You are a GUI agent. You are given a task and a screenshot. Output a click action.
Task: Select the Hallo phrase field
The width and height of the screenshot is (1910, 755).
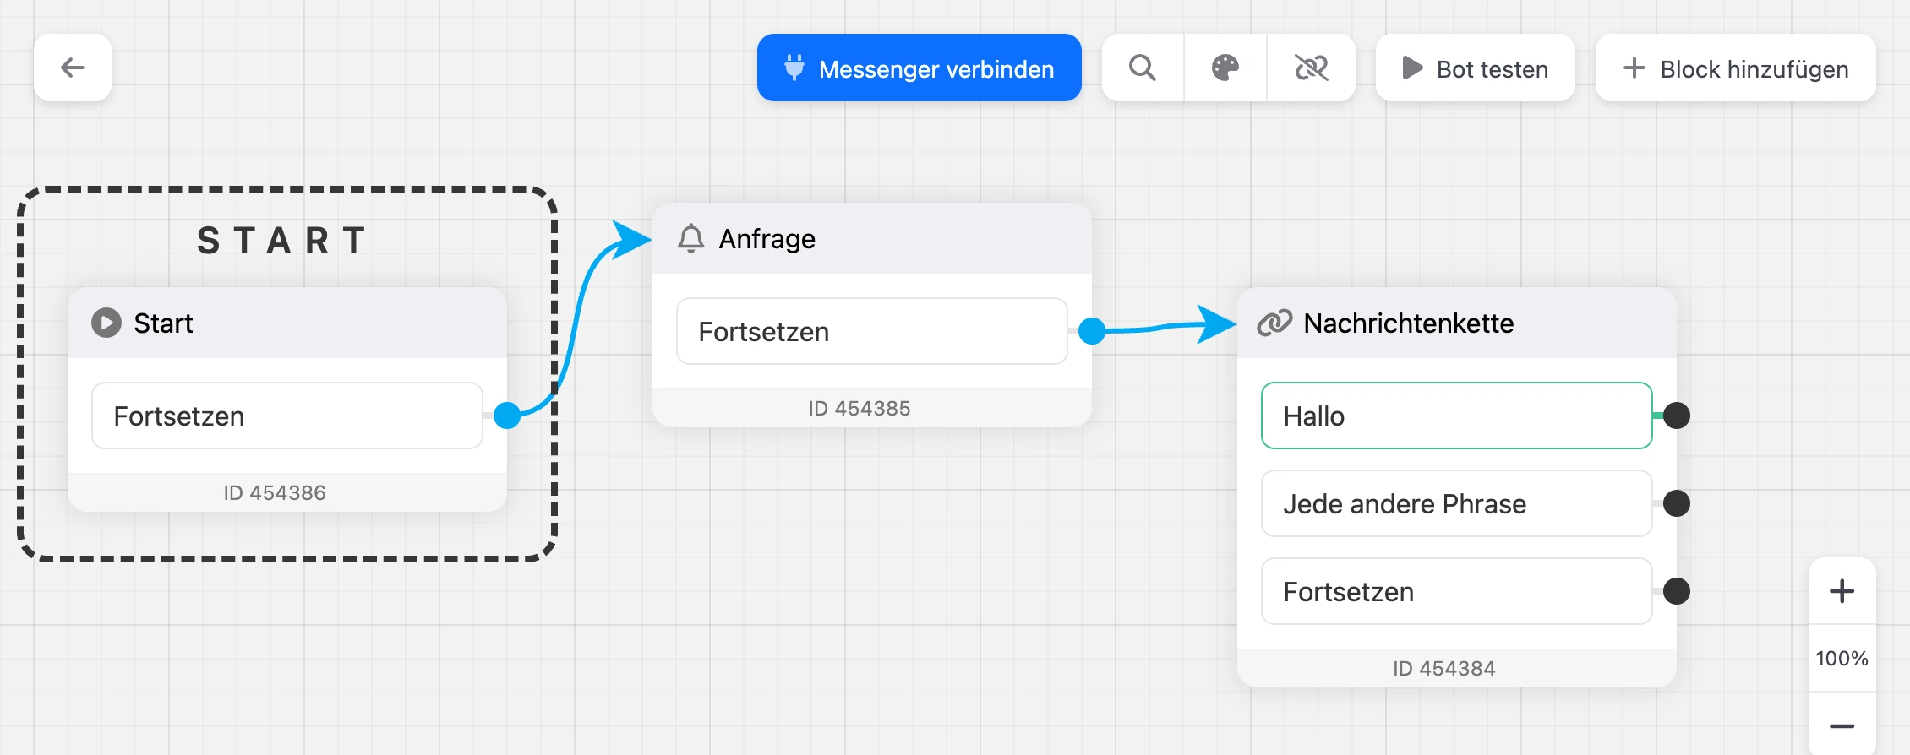tap(1457, 416)
